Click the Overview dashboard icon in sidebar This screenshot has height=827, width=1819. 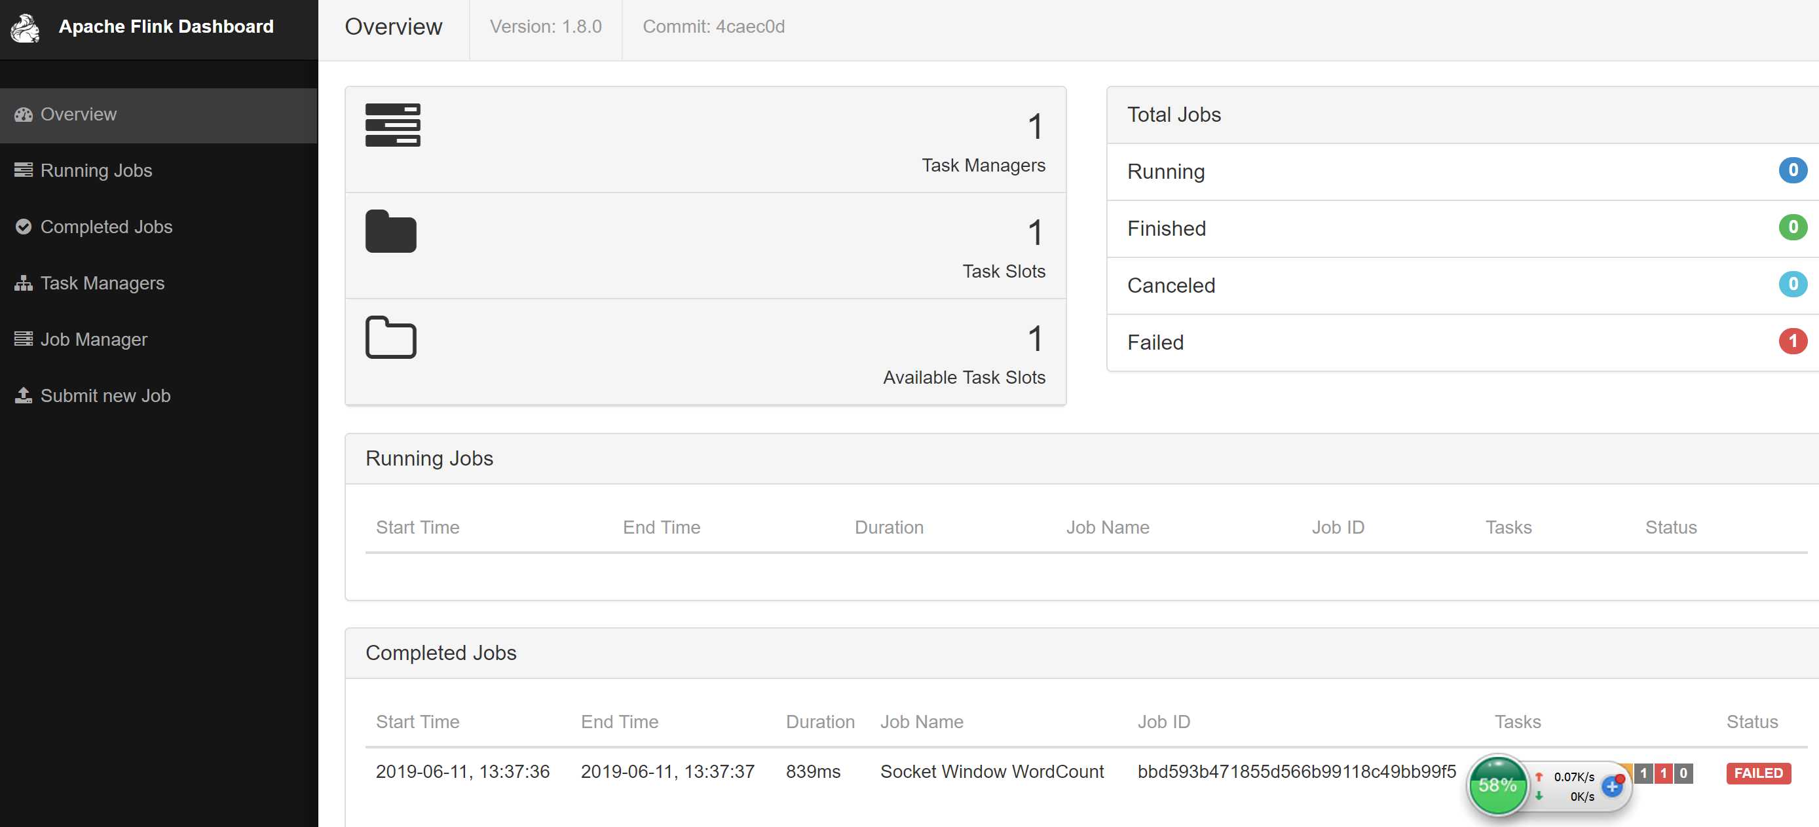24,115
